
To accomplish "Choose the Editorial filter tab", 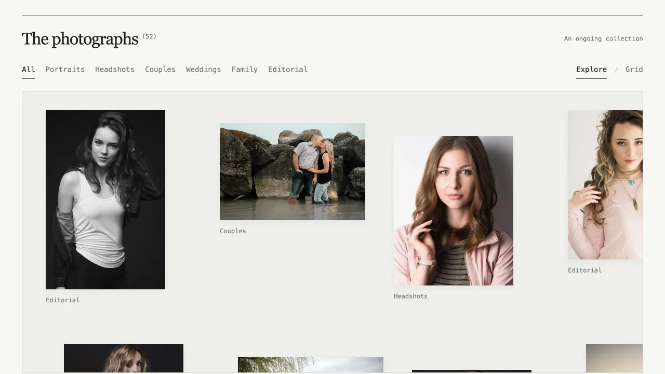I will coord(288,70).
